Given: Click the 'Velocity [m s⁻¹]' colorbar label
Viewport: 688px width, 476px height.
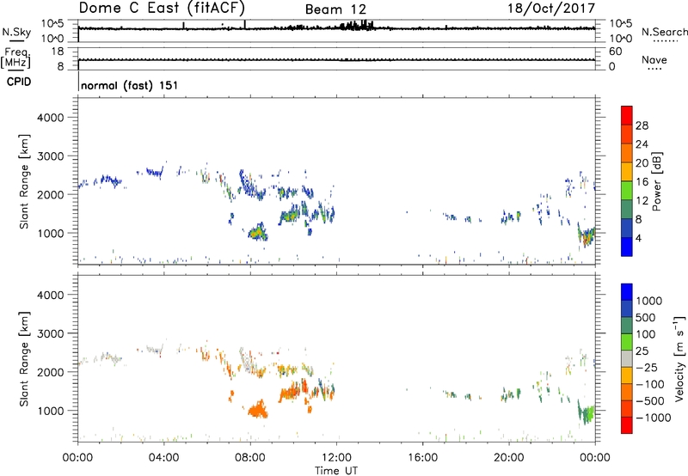Looking at the screenshot, I should coord(679,358).
